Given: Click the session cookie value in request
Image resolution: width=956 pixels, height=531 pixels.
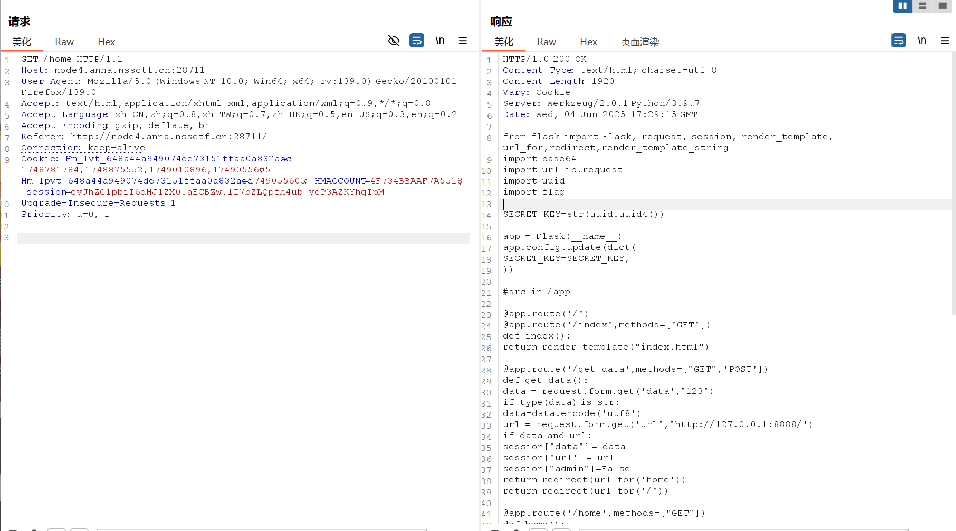Looking at the screenshot, I should [x=227, y=192].
